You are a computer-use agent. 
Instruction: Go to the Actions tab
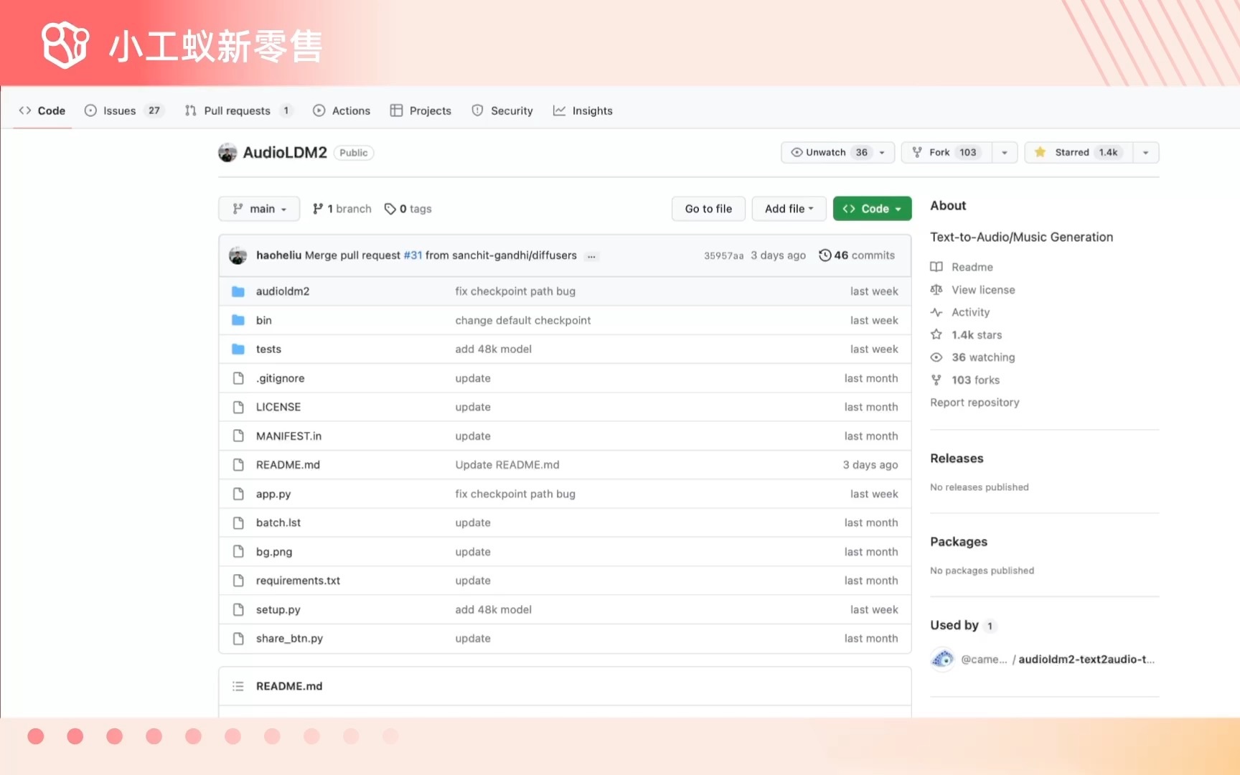tap(342, 111)
